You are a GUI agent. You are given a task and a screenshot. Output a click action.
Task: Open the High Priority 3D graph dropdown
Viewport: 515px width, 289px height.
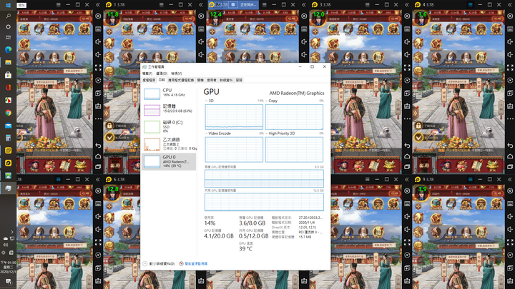[x=266, y=133]
